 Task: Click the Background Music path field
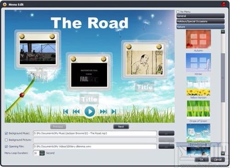(95, 133)
